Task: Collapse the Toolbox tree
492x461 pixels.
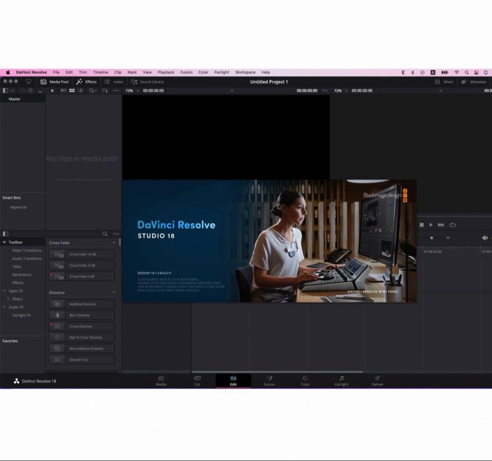Action: 5,242
